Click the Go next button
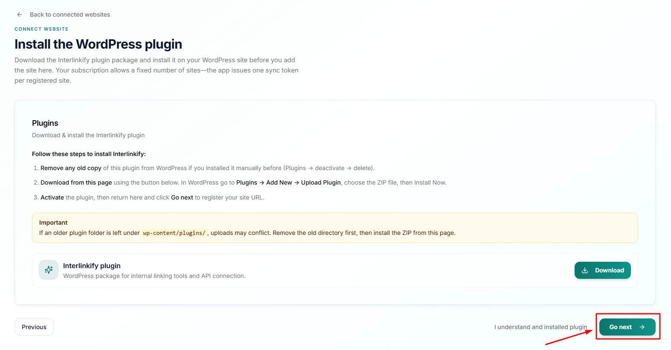This screenshot has width=671, height=350. [x=627, y=327]
